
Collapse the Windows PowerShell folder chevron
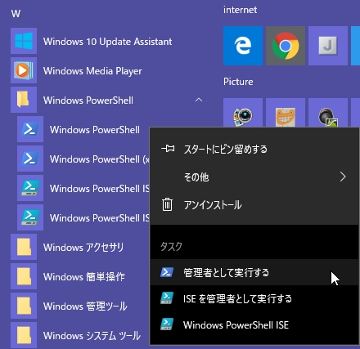pos(199,100)
